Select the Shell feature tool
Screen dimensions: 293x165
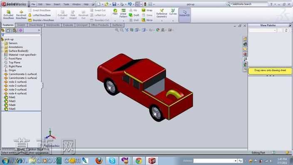[134, 20]
